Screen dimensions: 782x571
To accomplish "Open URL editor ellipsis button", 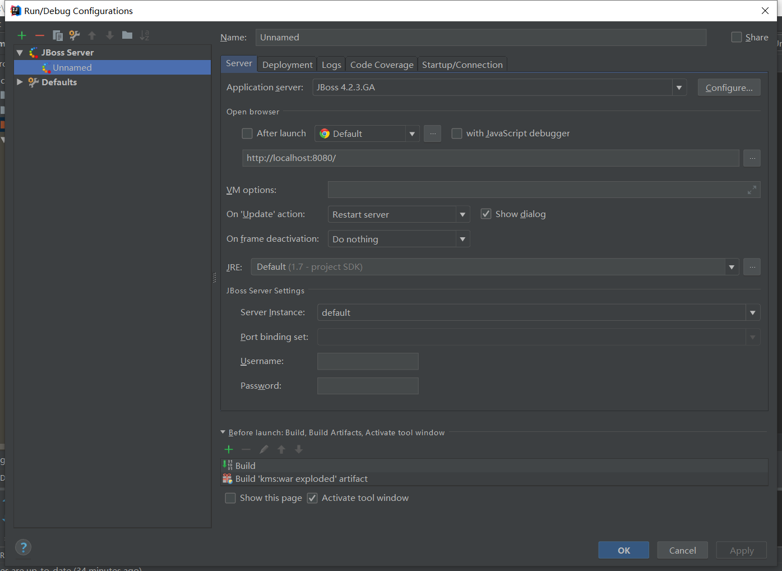I will click(x=752, y=158).
